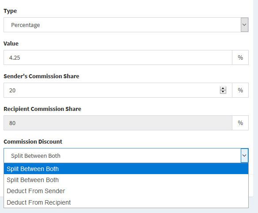Collapse the Commission Discount dropdown arrow
Viewport: 258px width, 213px height.
244,156
